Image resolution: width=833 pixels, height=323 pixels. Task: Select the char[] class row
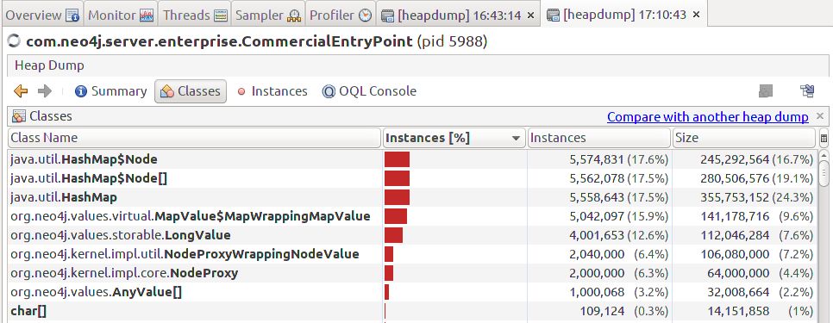pyautogui.click(x=413, y=311)
